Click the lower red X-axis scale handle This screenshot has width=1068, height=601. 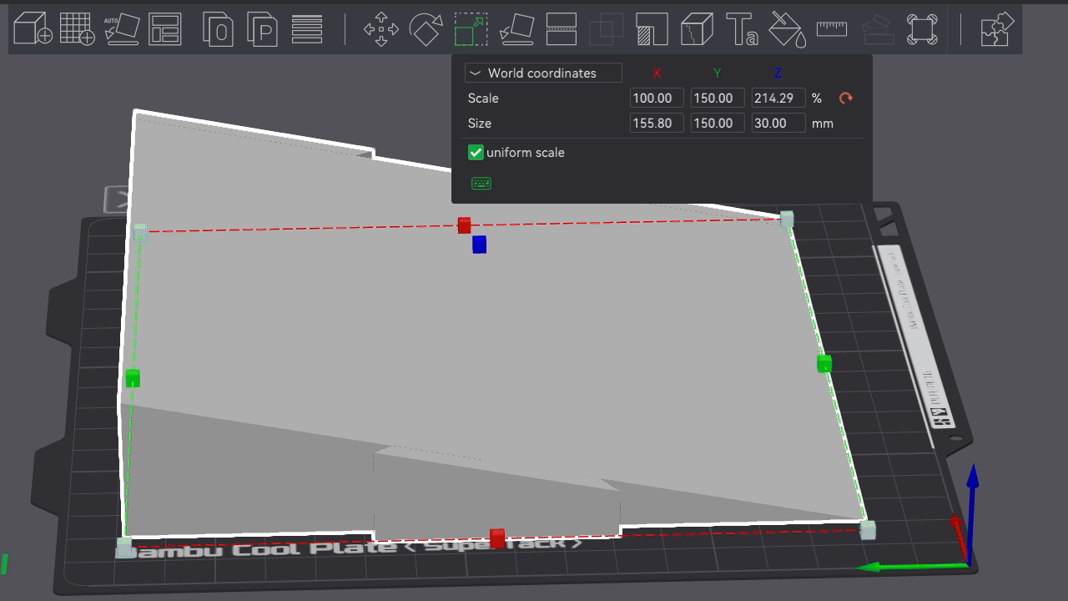[x=498, y=538]
